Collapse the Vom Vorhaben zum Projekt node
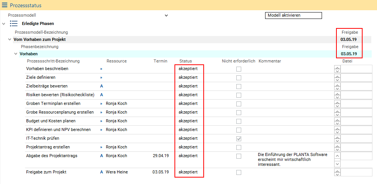 tap(9, 39)
